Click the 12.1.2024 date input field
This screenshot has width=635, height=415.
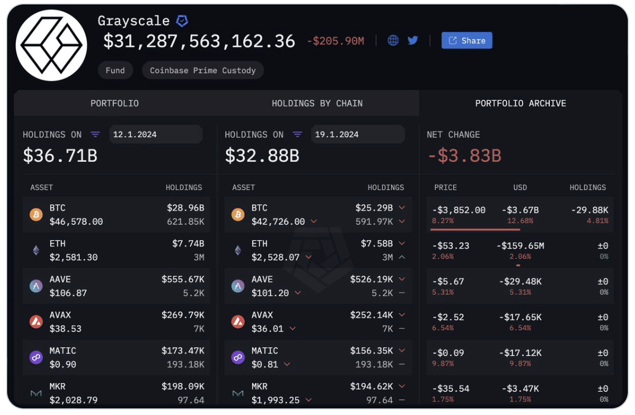(x=155, y=134)
